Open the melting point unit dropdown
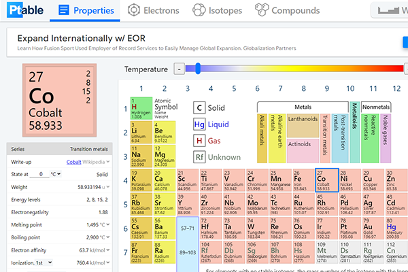408x272 pixels. coord(107,224)
